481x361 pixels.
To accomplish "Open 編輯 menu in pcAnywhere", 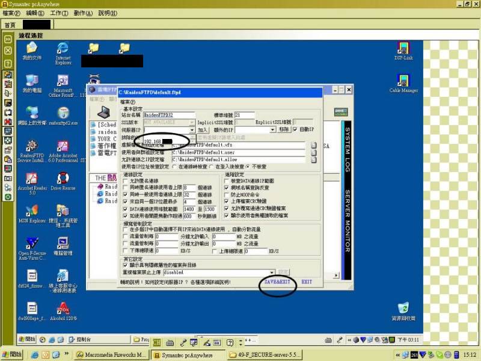I will click(x=35, y=13).
